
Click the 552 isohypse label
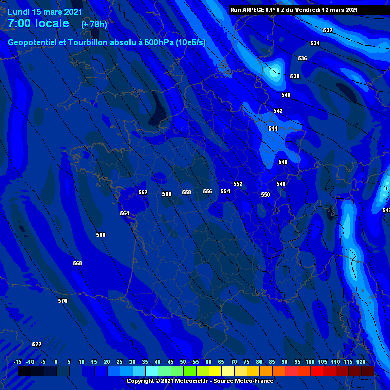coord(238,184)
